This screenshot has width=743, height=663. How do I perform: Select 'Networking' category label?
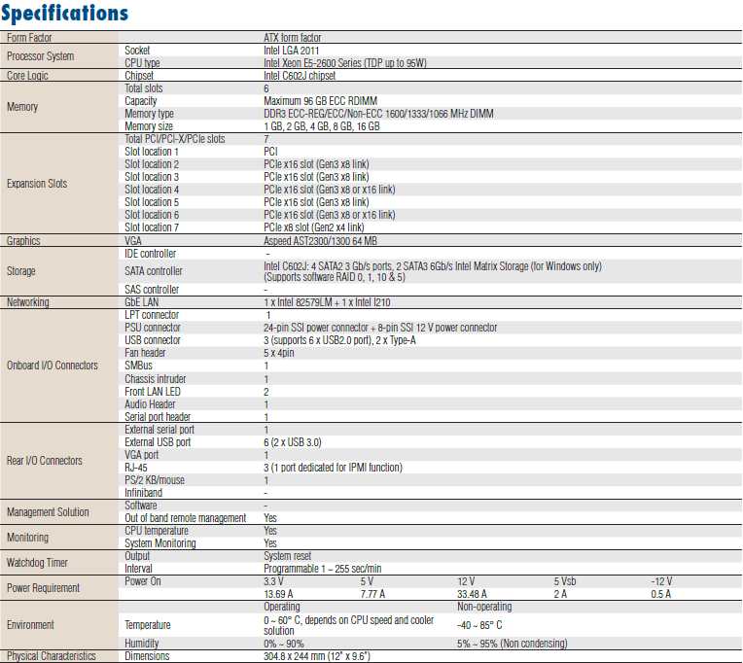28,302
